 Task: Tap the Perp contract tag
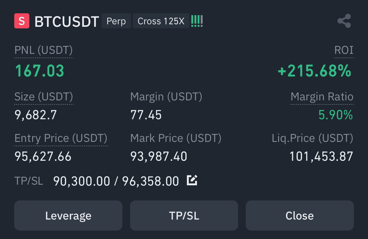point(116,21)
